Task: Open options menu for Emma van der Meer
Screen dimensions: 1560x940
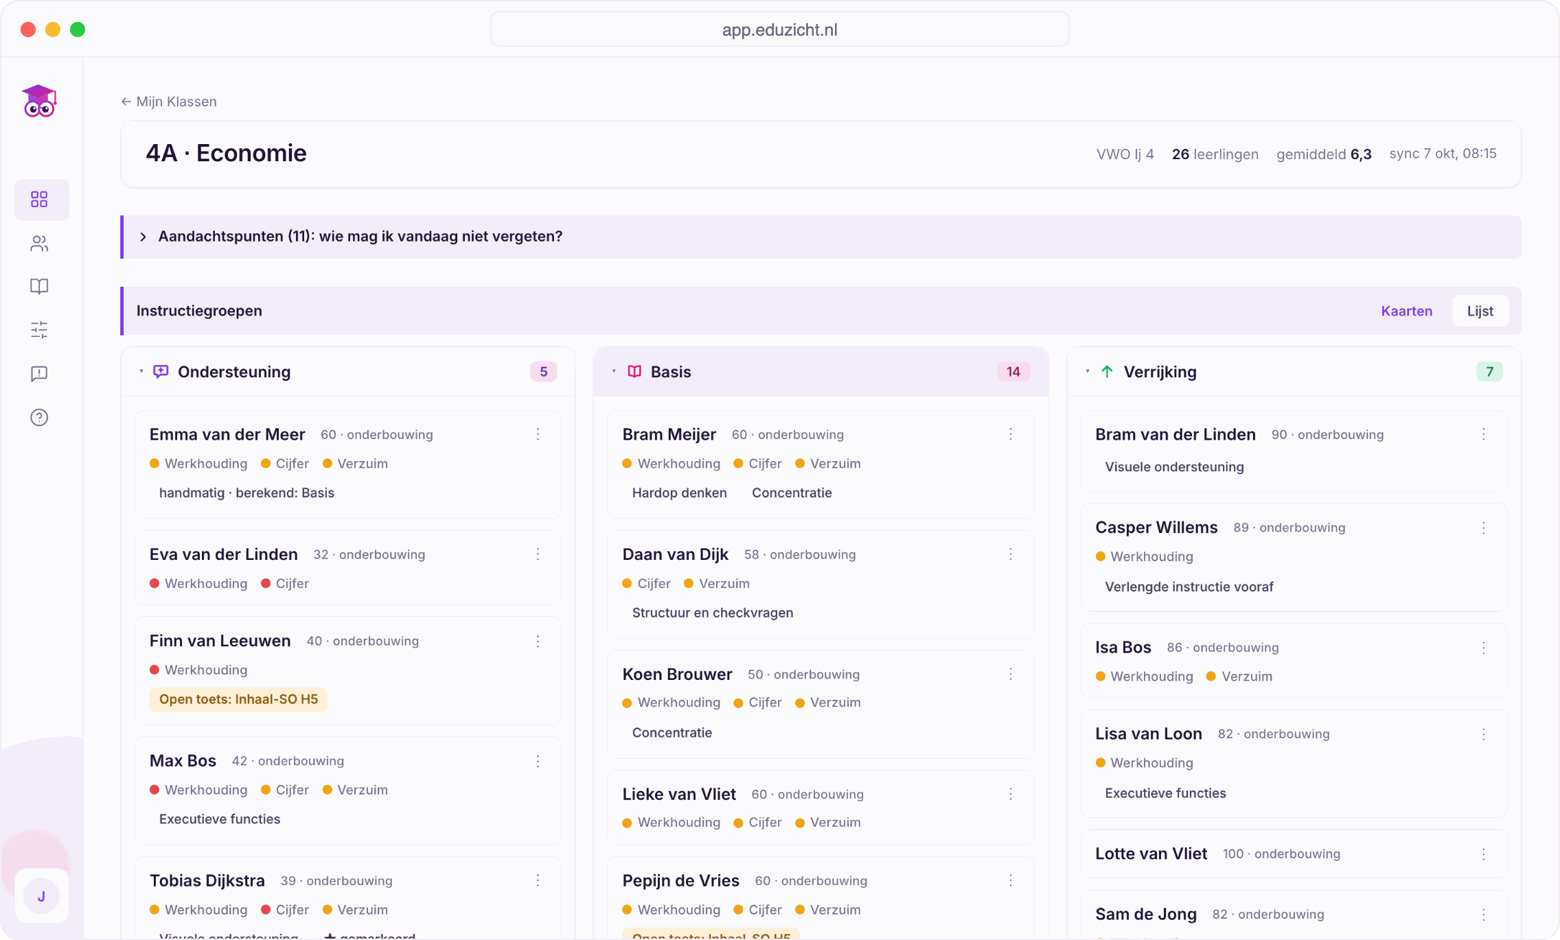Action: click(x=538, y=434)
